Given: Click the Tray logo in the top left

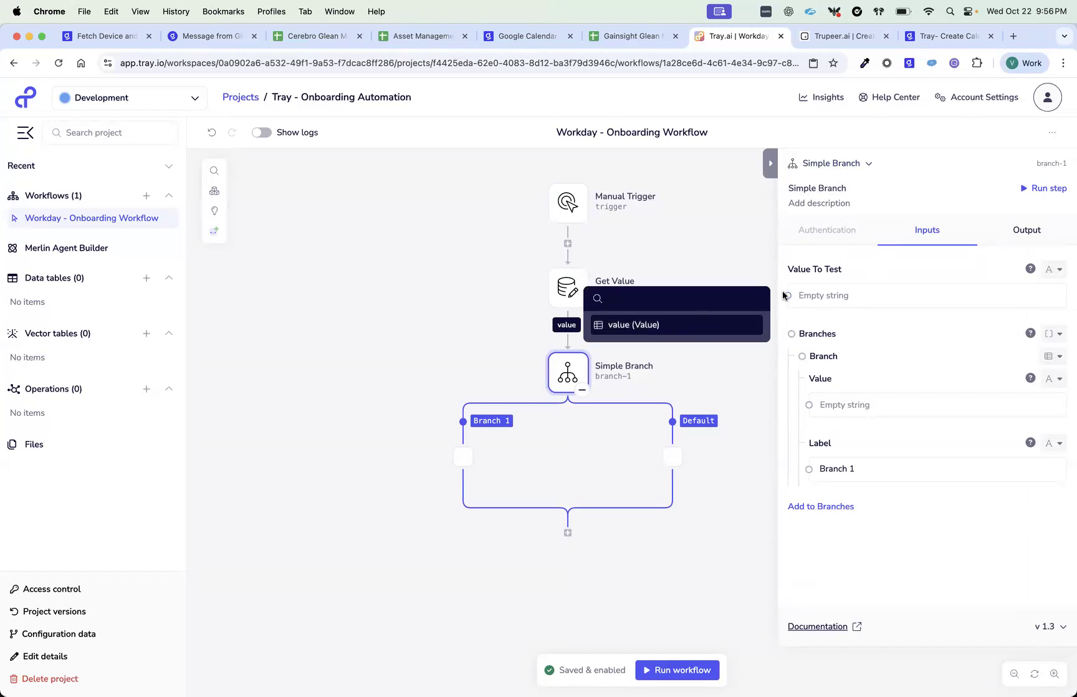Looking at the screenshot, I should tap(25, 97).
